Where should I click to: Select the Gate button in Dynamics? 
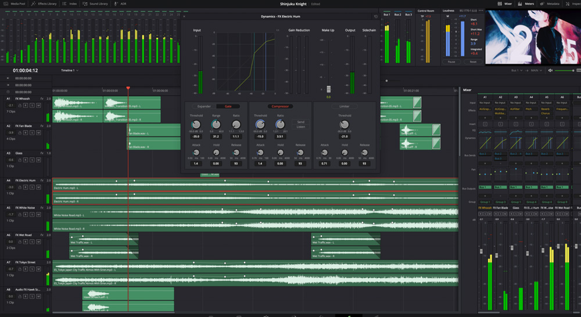coord(228,107)
